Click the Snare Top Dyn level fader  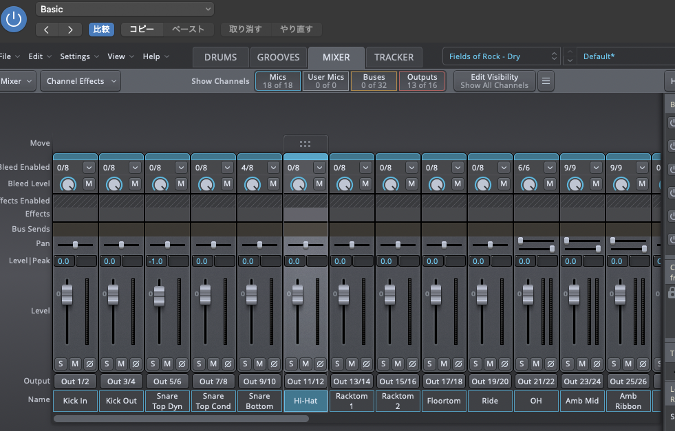pos(159,296)
